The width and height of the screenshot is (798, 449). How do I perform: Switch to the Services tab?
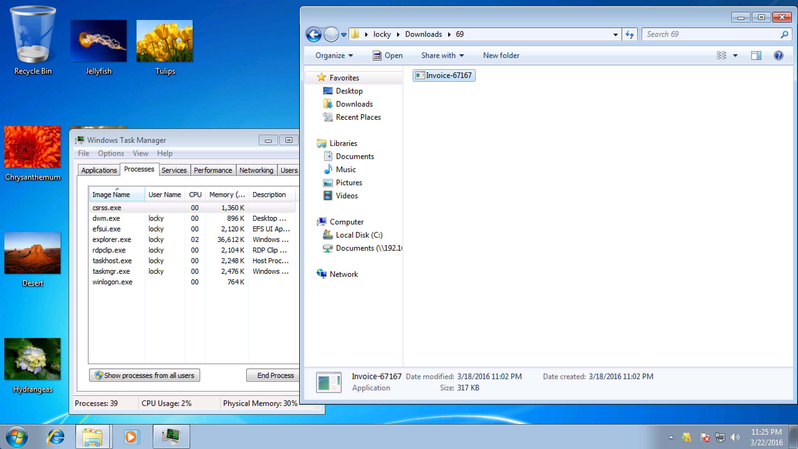tap(174, 170)
